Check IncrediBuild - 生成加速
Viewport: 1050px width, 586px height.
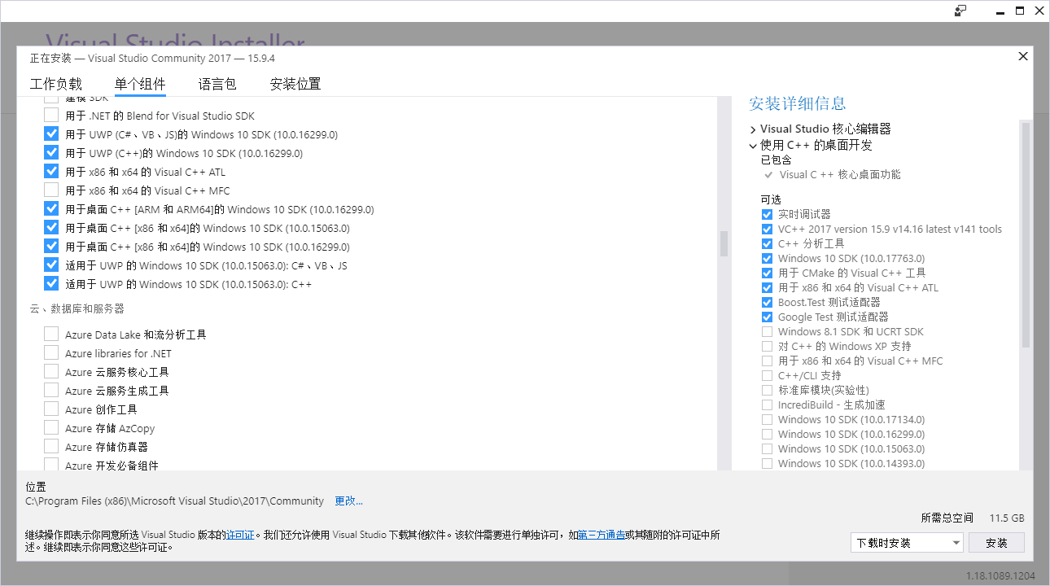point(767,405)
